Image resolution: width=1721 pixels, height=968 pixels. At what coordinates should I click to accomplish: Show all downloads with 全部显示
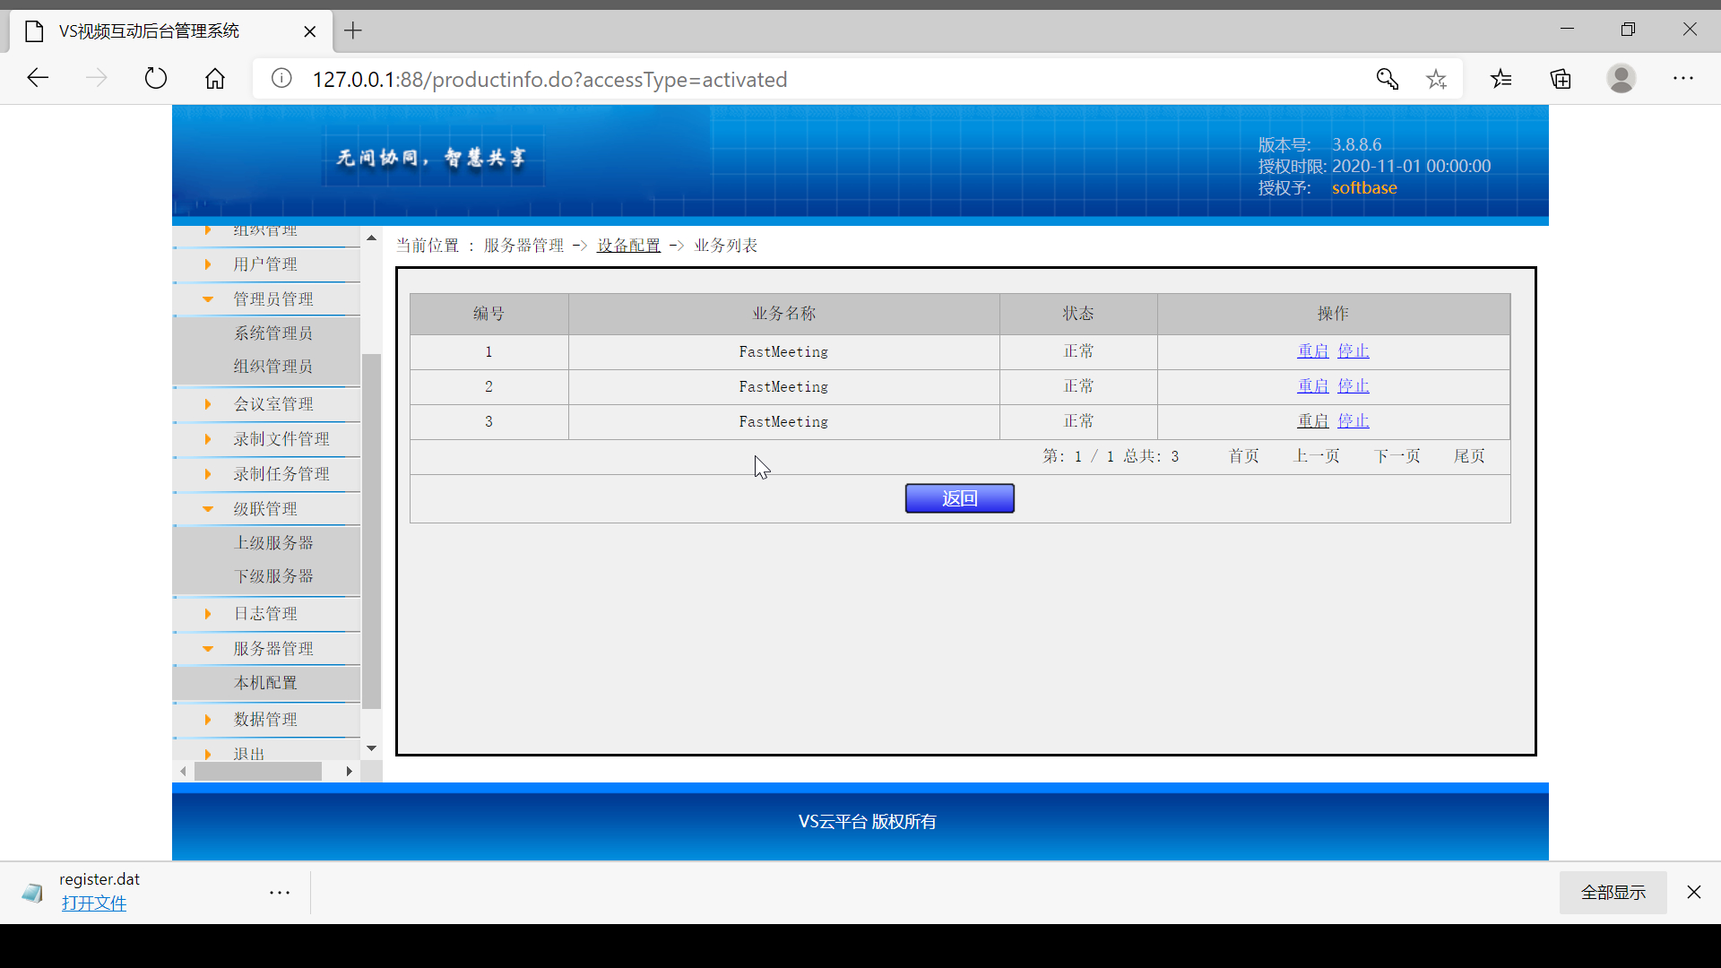pos(1613,893)
